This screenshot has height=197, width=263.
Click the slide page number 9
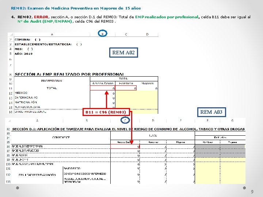point(252,192)
